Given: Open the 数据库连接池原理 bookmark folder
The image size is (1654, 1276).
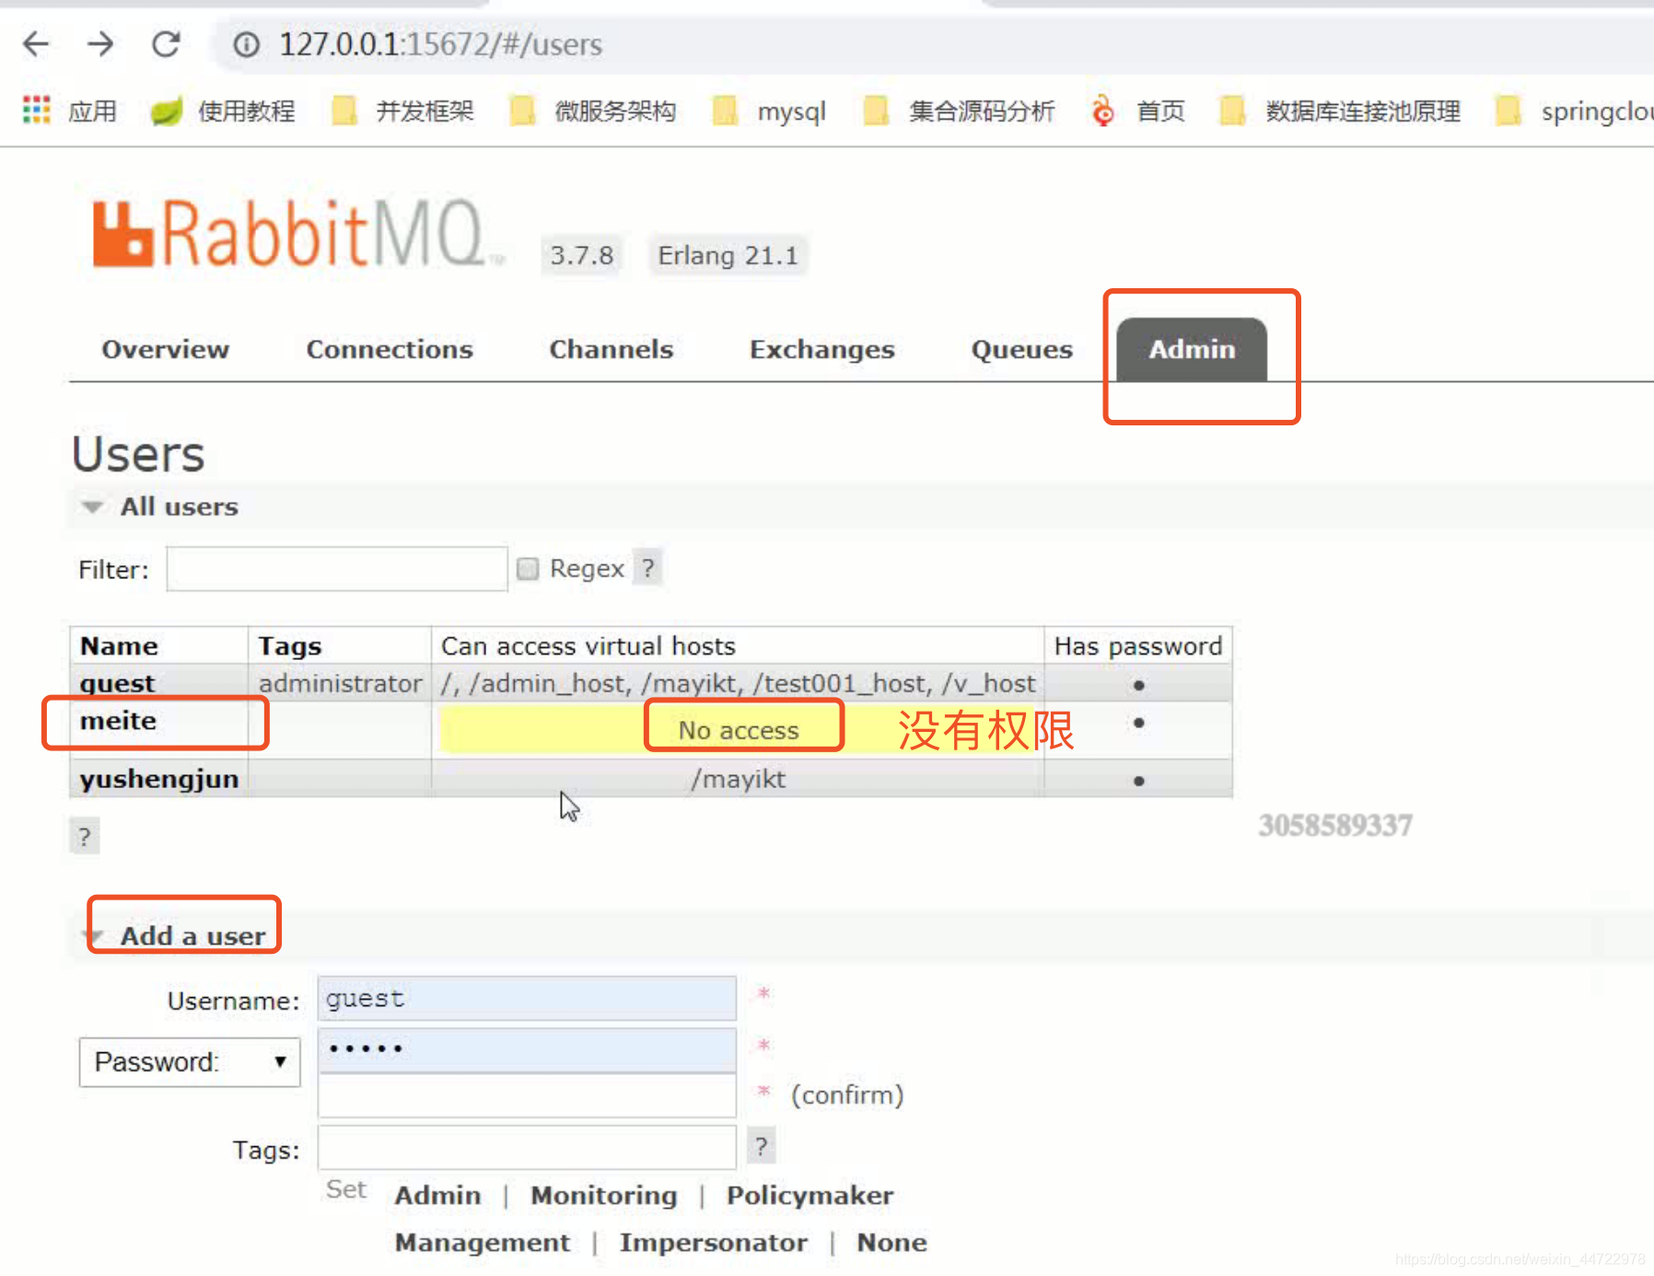Looking at the screenshot, I should 1340,111.
